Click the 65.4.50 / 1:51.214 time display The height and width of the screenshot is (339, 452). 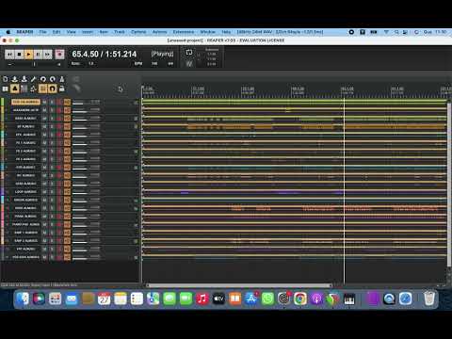[x=105, y=54]
